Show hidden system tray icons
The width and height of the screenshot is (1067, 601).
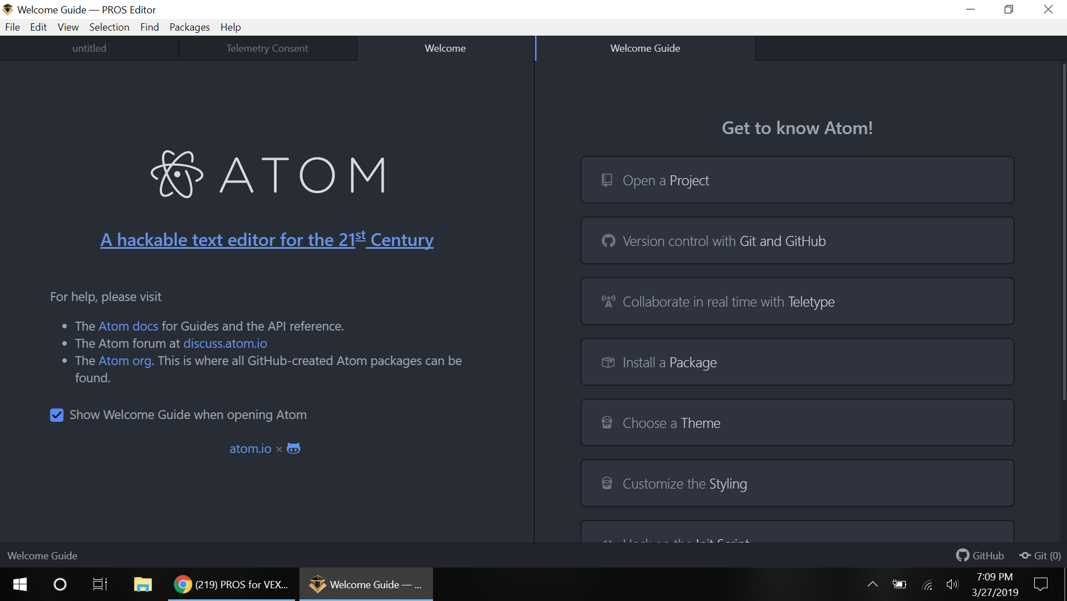click(x=873, y=584)
